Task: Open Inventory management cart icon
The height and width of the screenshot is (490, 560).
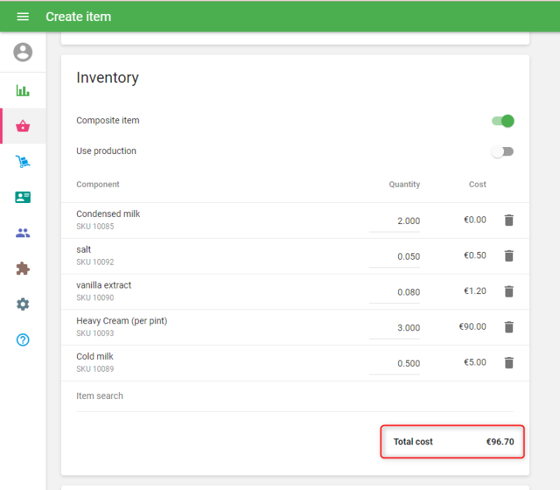Action: tap(23, 162)
